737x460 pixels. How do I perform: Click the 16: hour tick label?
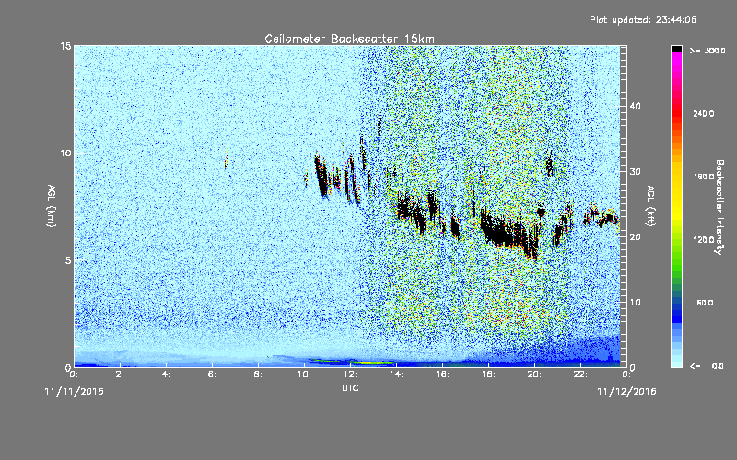pyautogui.click(x=442, y=374)
